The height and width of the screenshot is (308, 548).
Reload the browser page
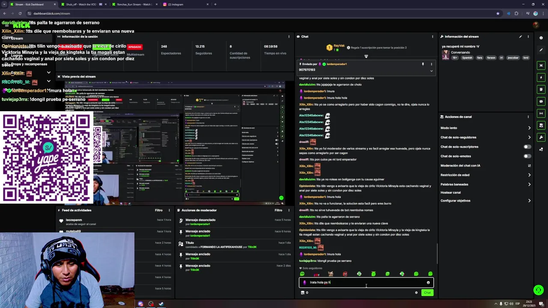point(20,13)
